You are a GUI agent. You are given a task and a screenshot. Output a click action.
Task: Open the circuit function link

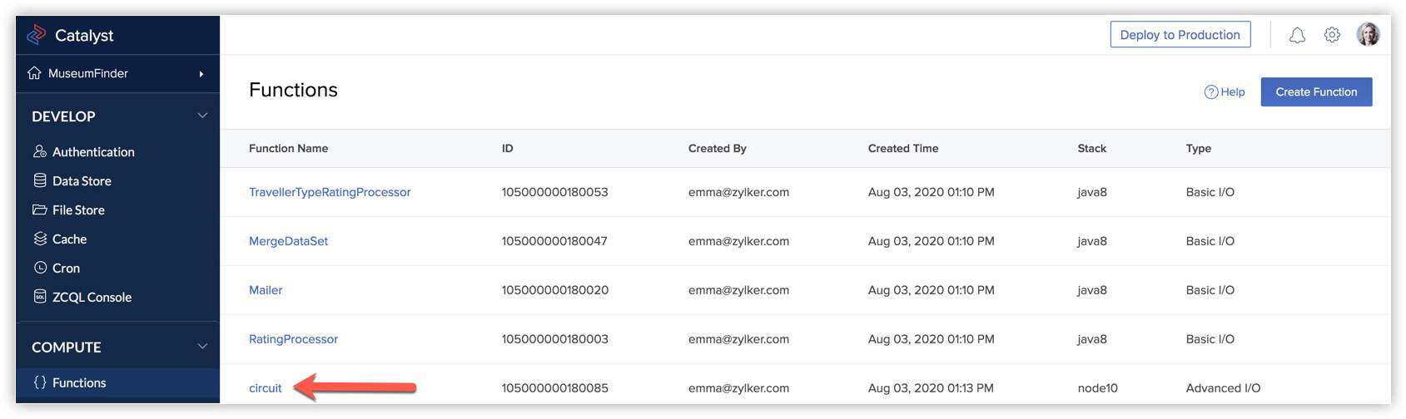(x=266, y=388)
